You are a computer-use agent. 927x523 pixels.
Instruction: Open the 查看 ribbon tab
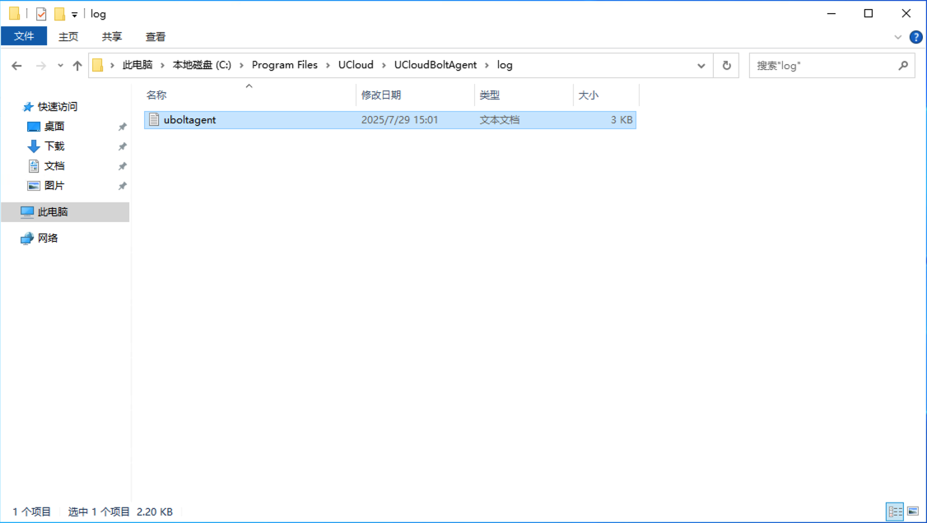point(156,36)
